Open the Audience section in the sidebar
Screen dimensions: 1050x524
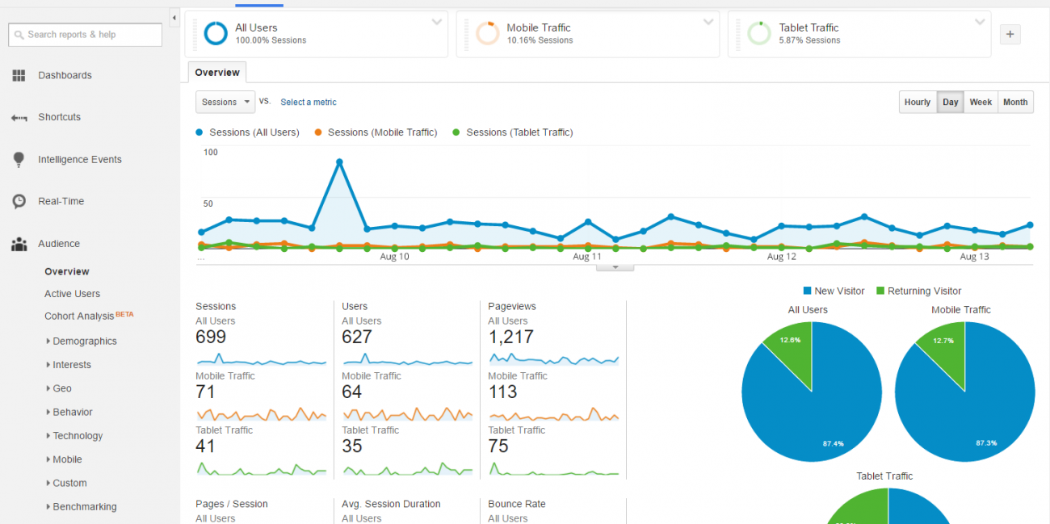point(59,244)
